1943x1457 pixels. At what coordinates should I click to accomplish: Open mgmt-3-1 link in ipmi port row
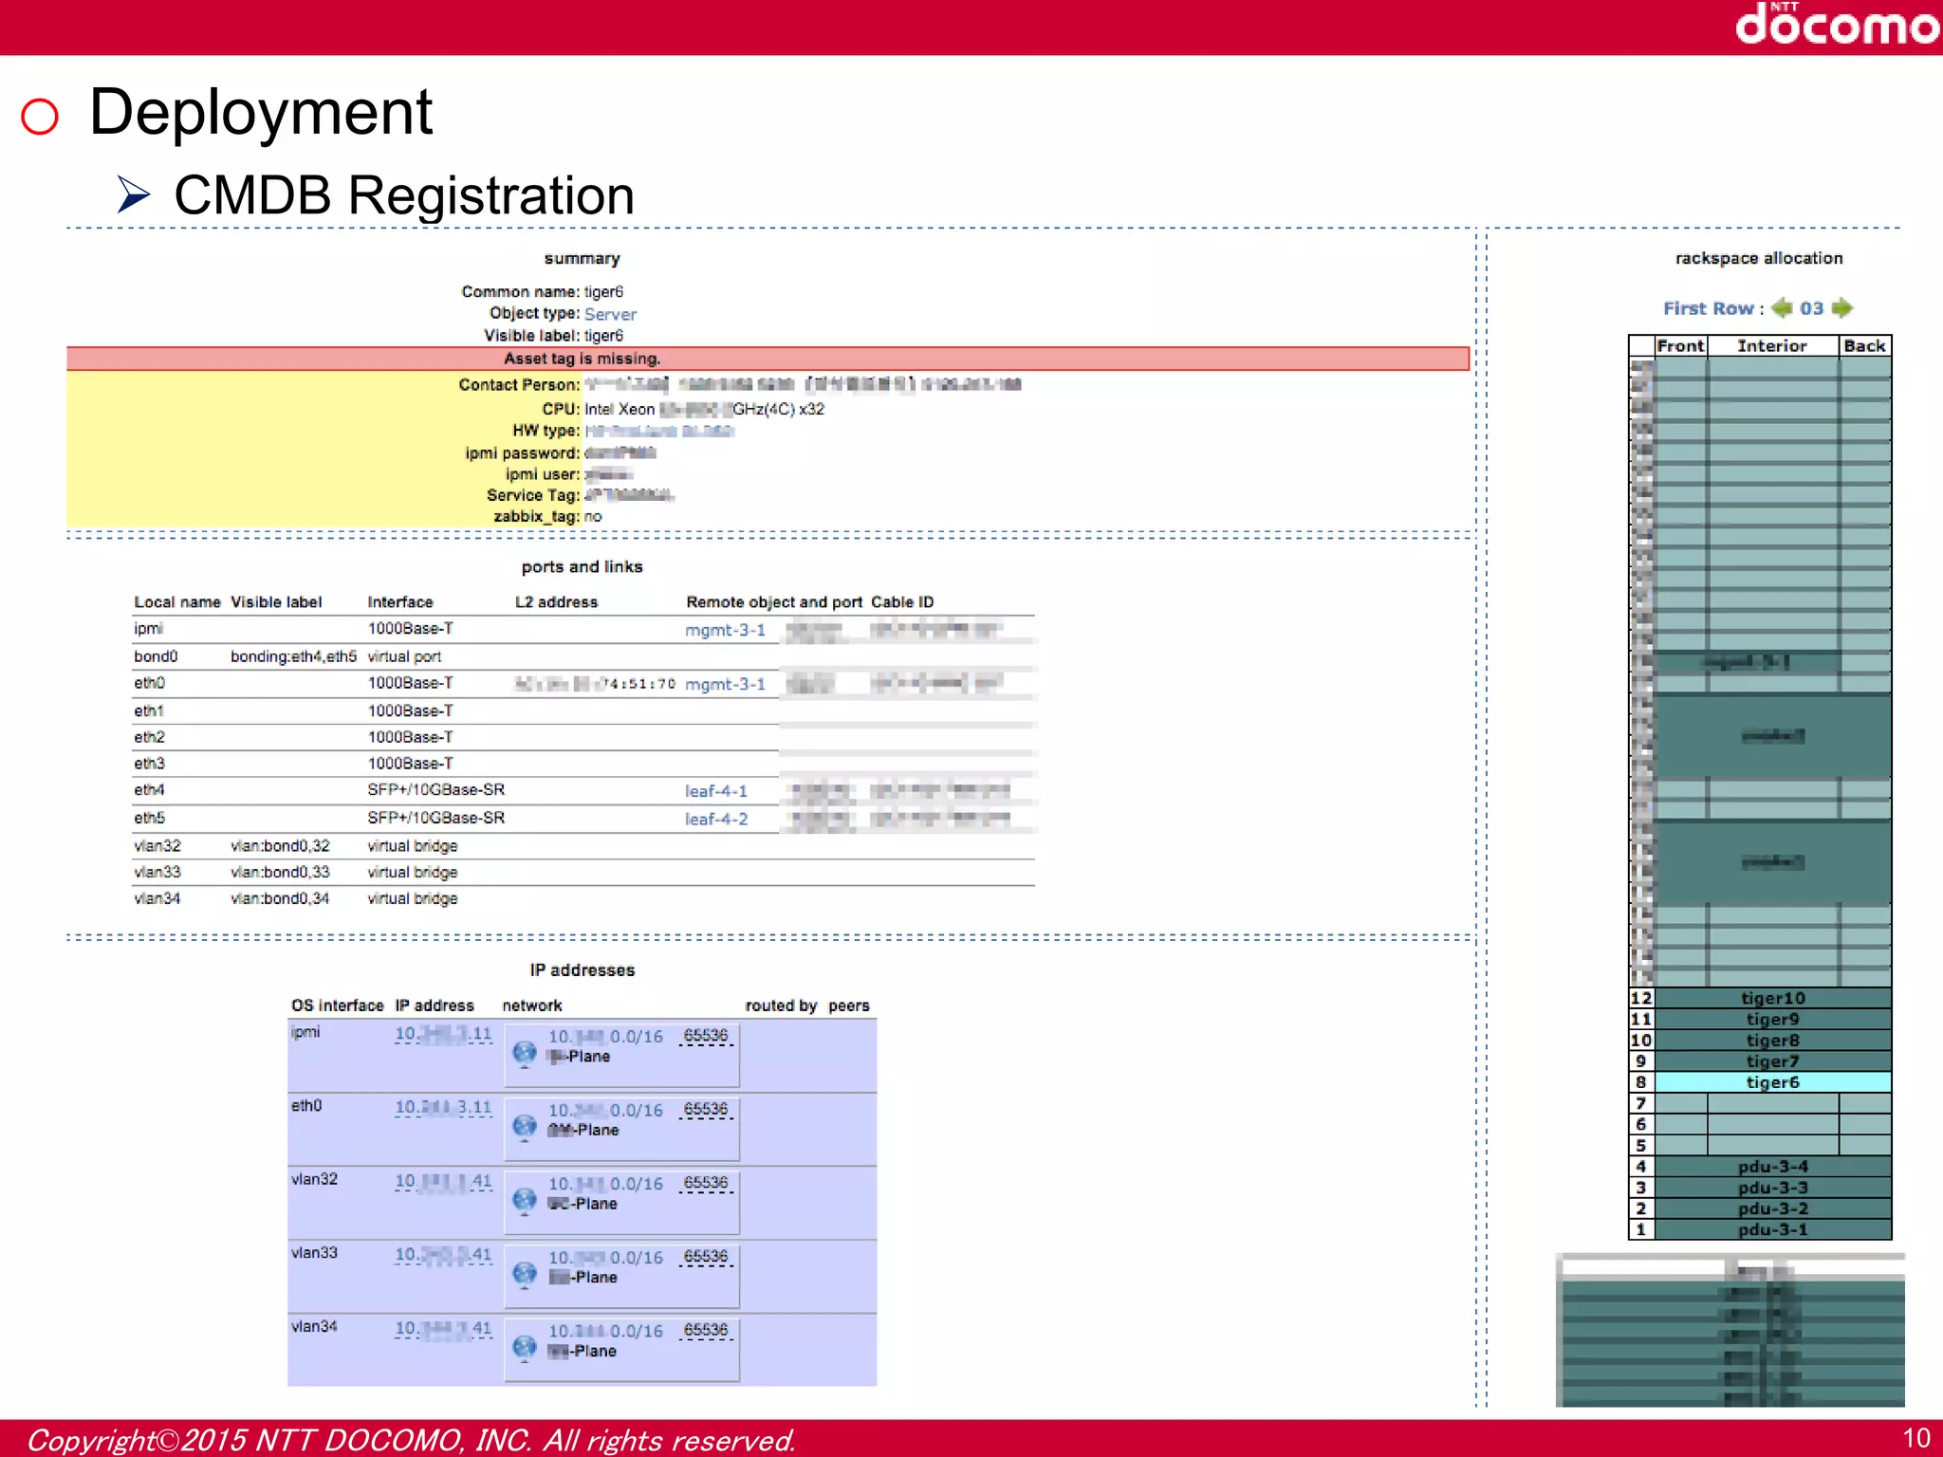pos(725,630)
